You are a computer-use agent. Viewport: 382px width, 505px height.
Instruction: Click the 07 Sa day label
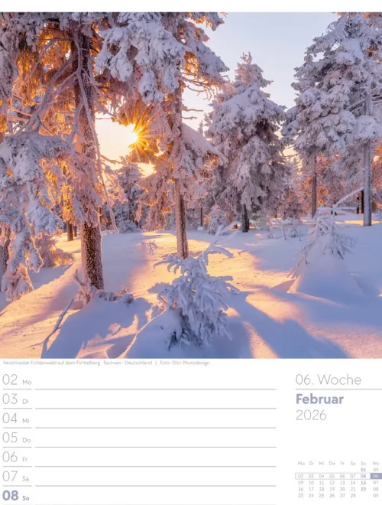pos(16,477)
